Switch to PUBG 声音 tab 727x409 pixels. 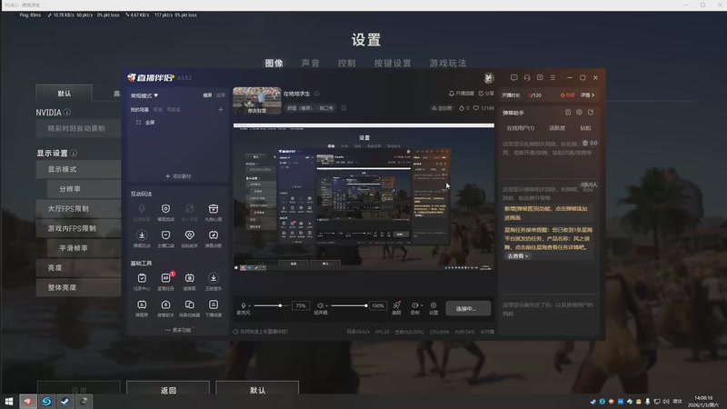(x=310, y=63)
